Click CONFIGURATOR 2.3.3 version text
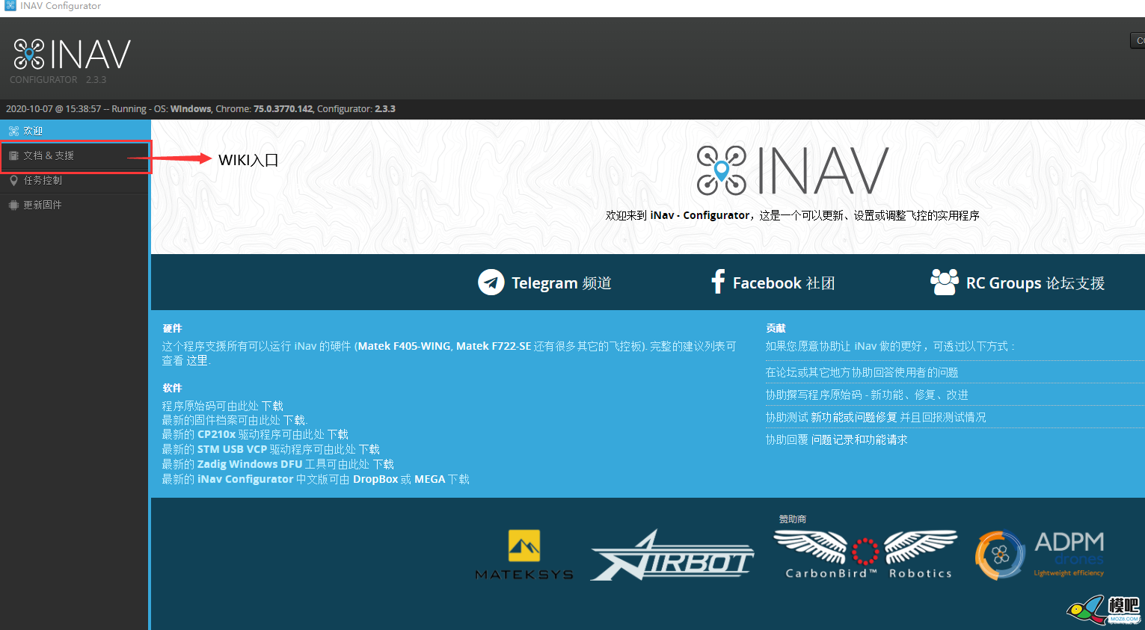Image resolution: width=1145 pixels, height=630 pixels. coord(58,79)
